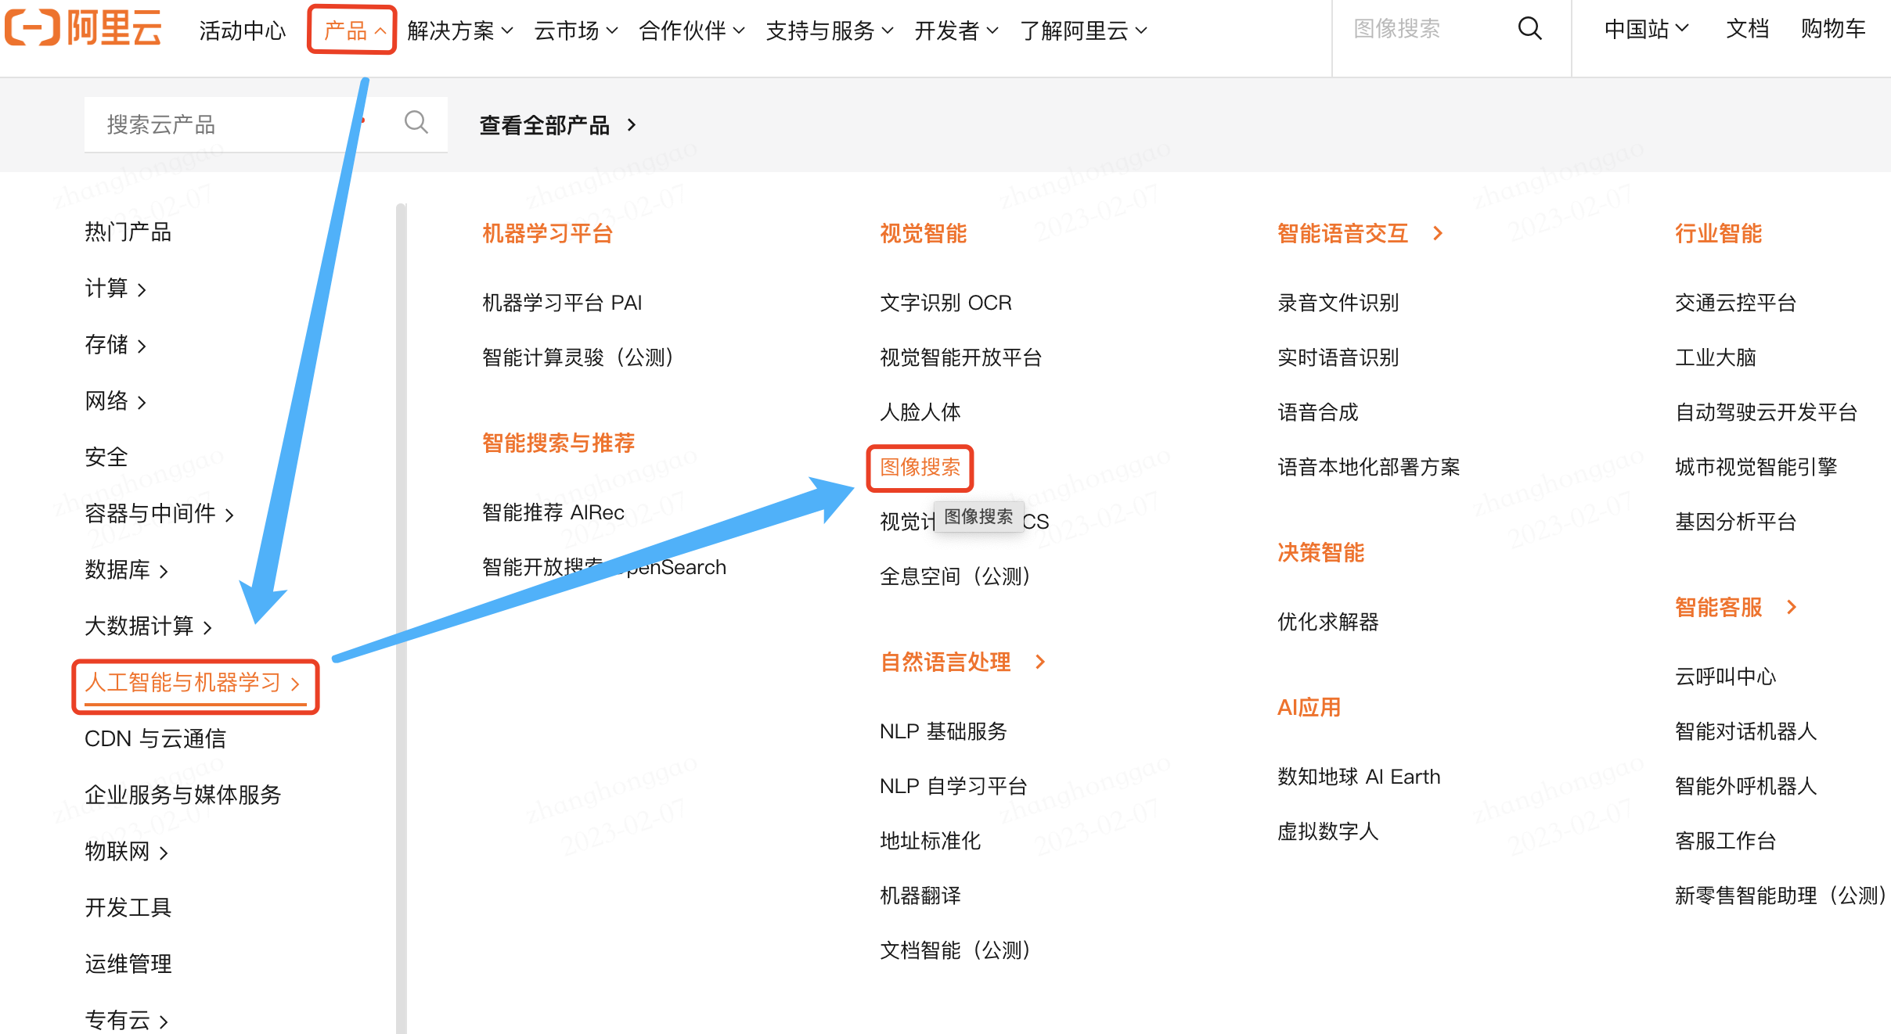The width and height of the screenshot is (1891, 1034).
Task: Click the arrow next to 智能客服
Action: (x=1792, y=607)
